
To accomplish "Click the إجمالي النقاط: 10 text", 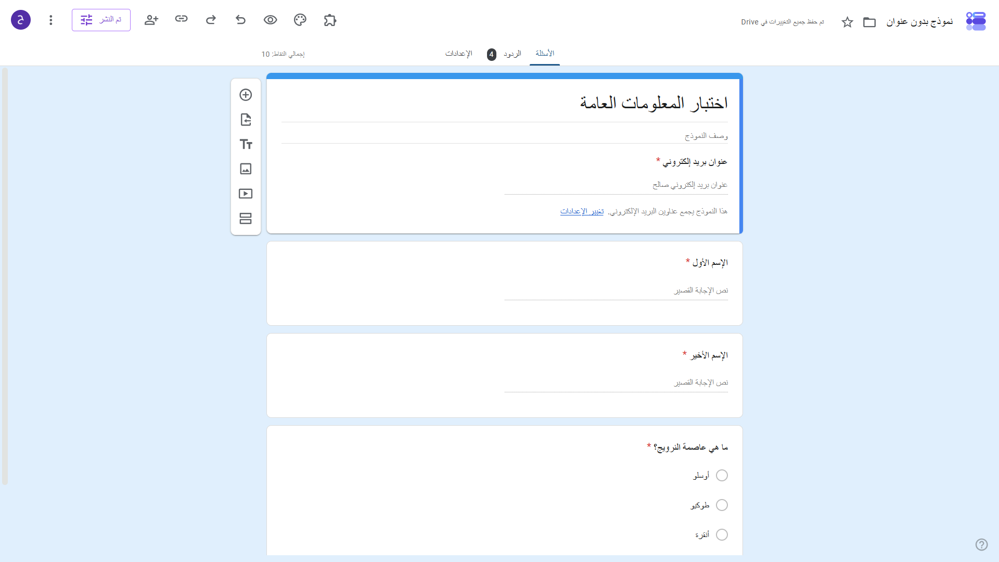I will pyautogui.click(x=283, y=54).
